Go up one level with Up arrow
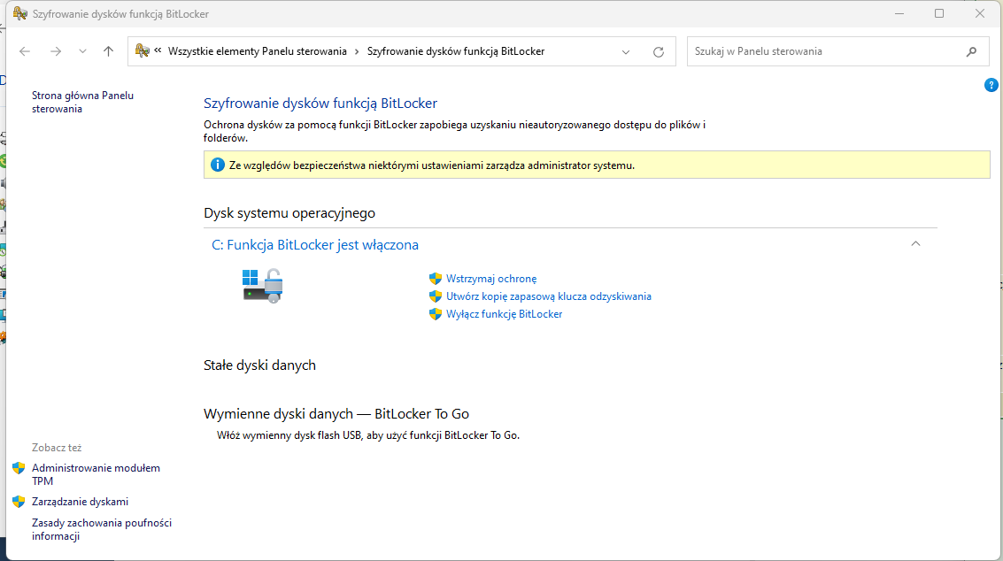1003x561 pixels. coord(108,51)
